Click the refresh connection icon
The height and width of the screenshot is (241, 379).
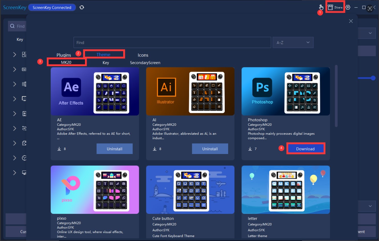coord(82,7)
